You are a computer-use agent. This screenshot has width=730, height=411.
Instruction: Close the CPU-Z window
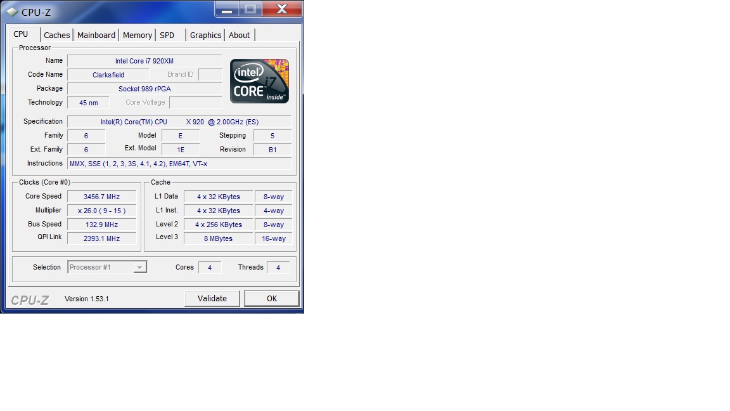(x=282, y=9)
